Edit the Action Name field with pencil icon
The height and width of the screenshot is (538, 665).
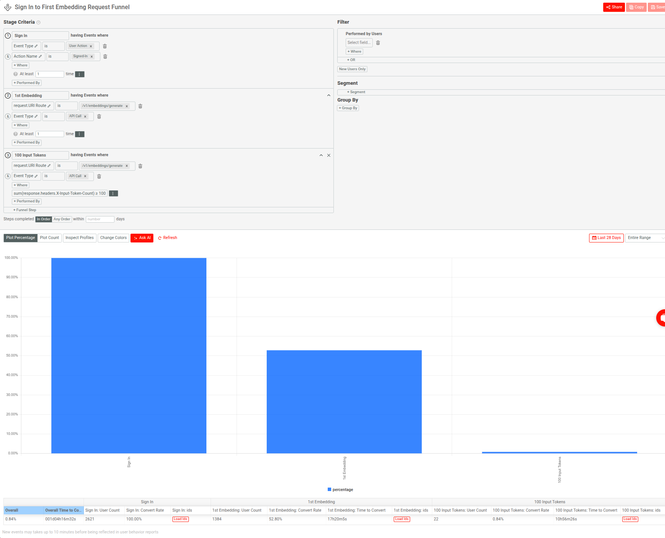coord(40,56)
